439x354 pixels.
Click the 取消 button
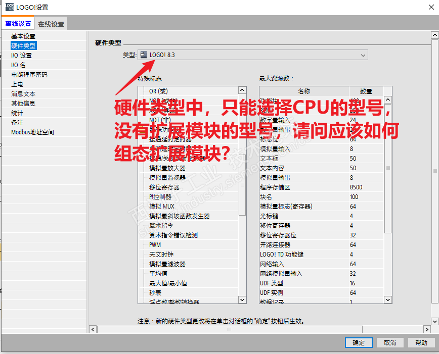(x=390, y=342)
